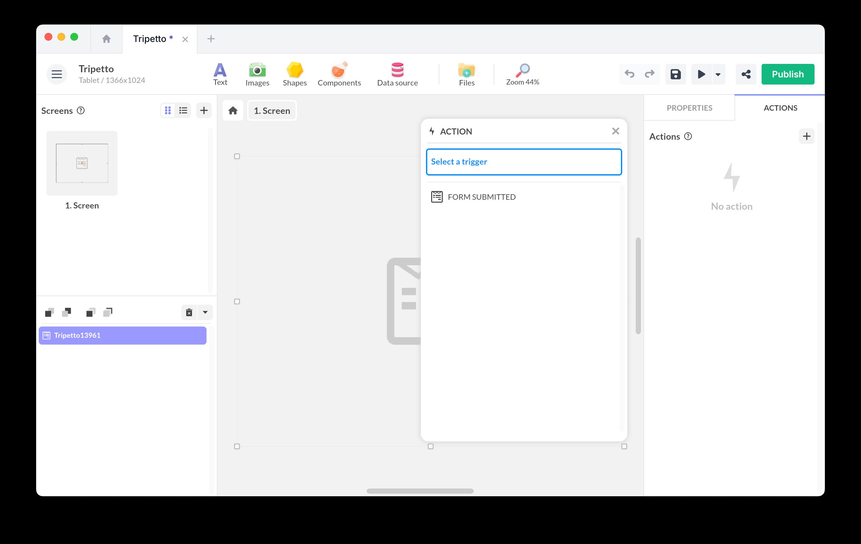Switch screens to grid view

[x=168, y=110]
